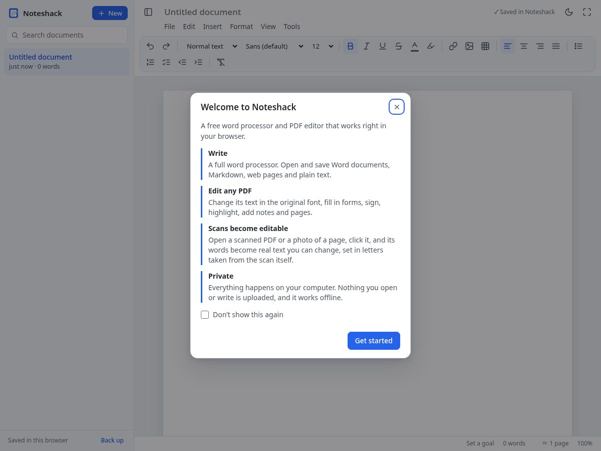Open the font size 12 dropdown
601x451 pixels.
[x=322, y=46]
